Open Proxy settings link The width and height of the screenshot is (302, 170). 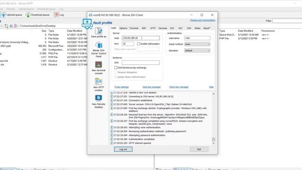122,87
